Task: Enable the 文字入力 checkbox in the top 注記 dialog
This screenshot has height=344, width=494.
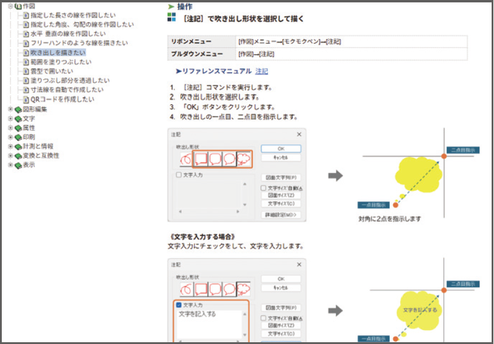Action: pyautogui.click(x=178, y=175)
